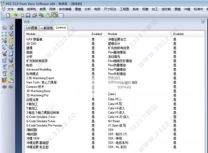The height and width of the screenshot is (153, 208).
Task: Click the orange castle-shaped icon
Action: (x=5, y=80)
